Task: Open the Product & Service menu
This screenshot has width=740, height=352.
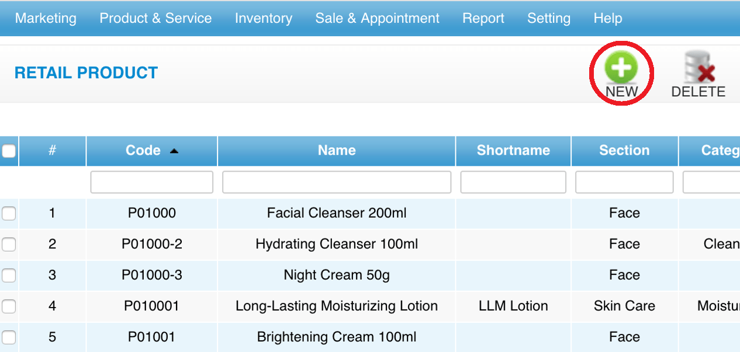Action: tap(155, 18)
